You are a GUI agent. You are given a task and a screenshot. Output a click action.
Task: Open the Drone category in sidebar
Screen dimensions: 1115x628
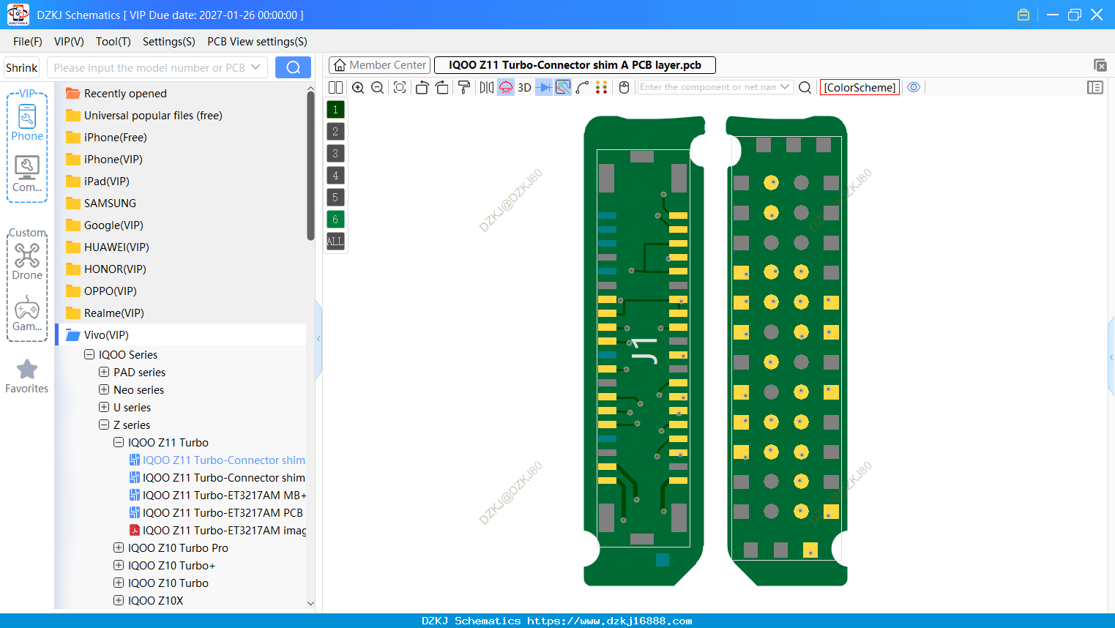27,262
